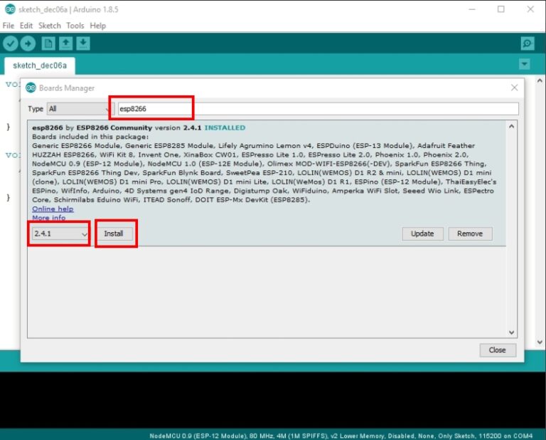Click the Update button
This screenshot has height=440, width=546.
point(422,234)
